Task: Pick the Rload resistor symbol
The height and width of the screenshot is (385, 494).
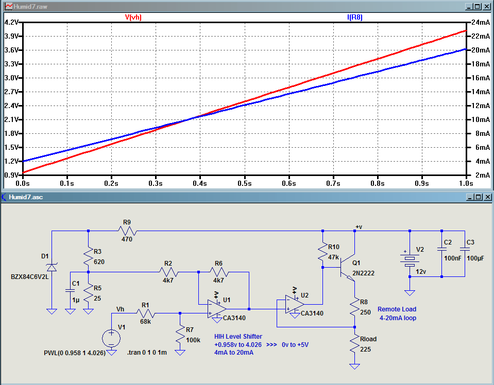Action: [355, 344]
